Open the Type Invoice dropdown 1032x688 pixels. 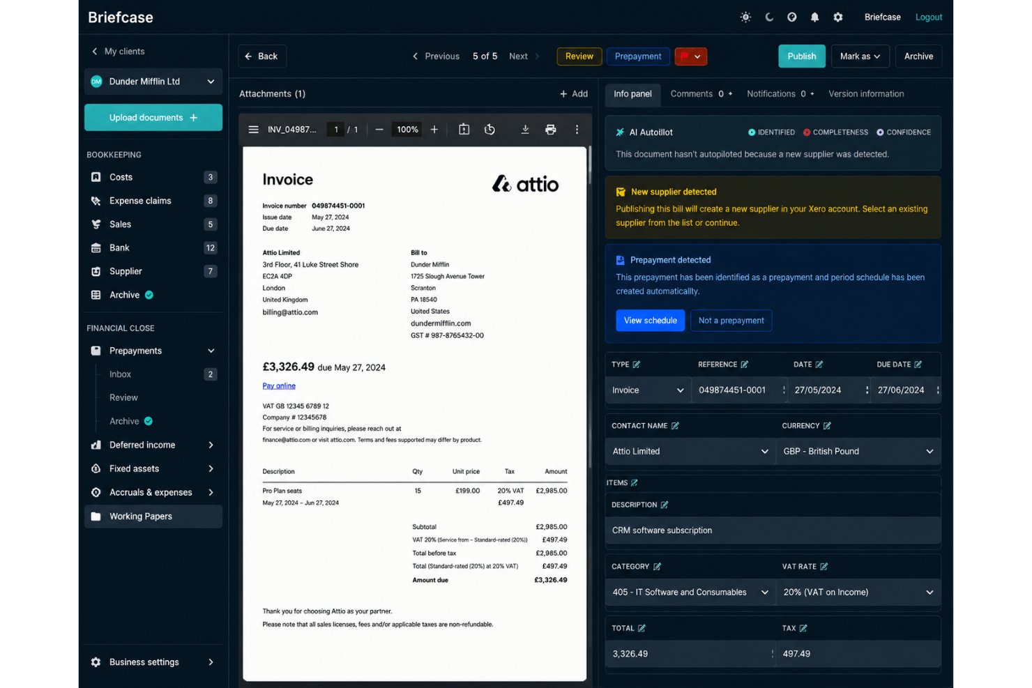648,390
